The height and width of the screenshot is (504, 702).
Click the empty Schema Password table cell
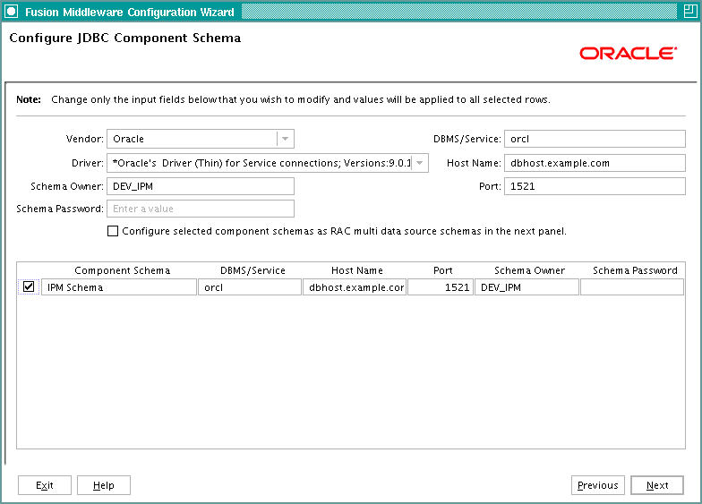pos(632,287)
